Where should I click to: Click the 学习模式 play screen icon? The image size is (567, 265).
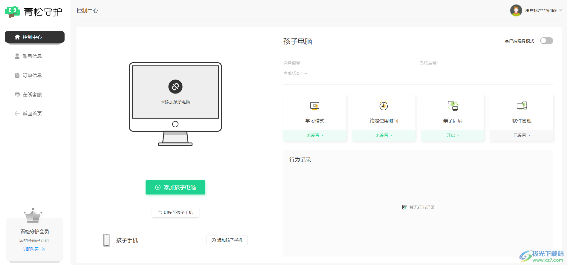[x=315, y=106]
